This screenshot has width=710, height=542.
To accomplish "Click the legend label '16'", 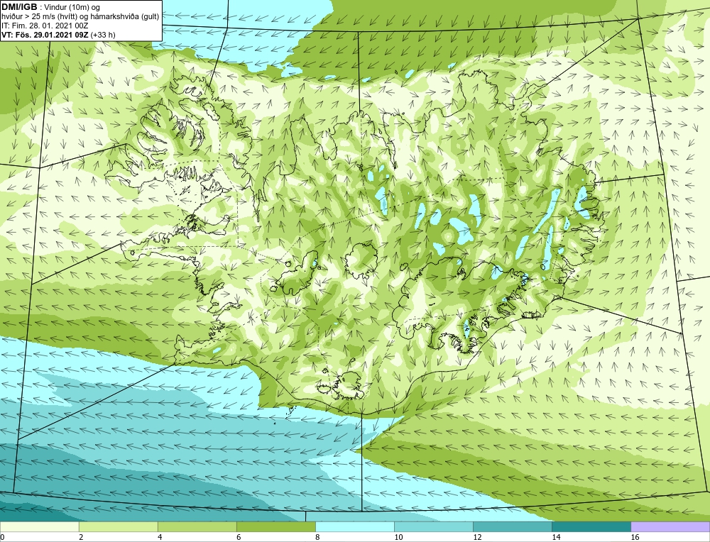I will (635, 537).
